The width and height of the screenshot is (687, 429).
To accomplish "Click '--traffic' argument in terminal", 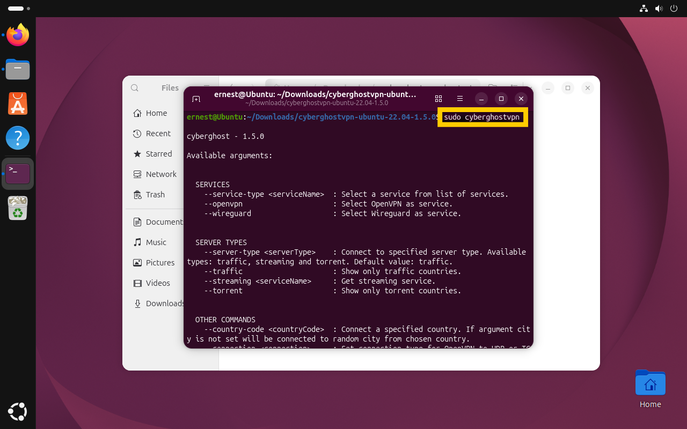I will (x=223, y=271).
